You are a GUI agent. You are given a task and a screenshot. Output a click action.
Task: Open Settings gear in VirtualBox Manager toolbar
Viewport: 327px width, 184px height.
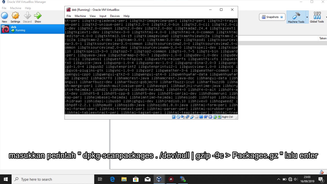point(15,17)
